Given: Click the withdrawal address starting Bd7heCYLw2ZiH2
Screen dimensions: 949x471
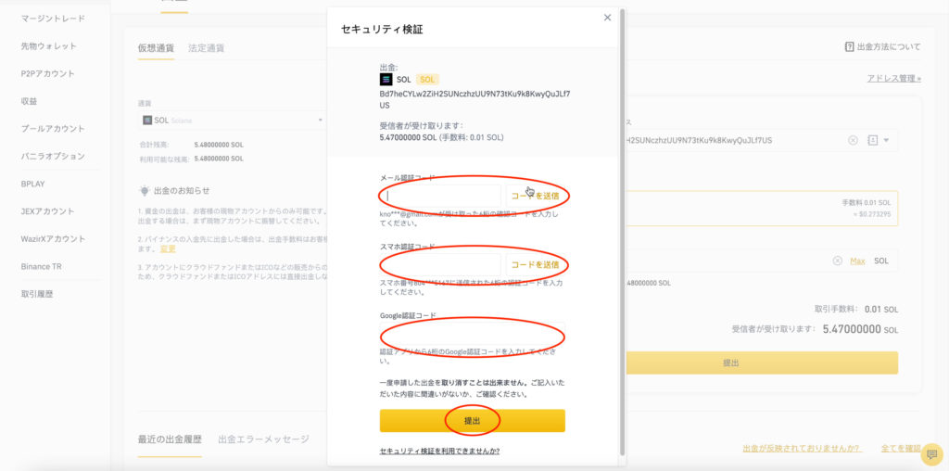Looking at the screenshot, I should [474, 99].
